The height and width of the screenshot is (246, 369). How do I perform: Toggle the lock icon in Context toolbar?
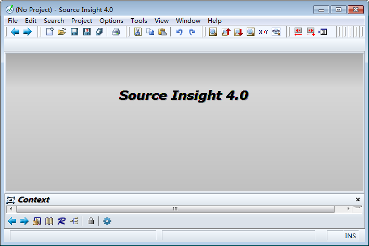click(91, 221)
